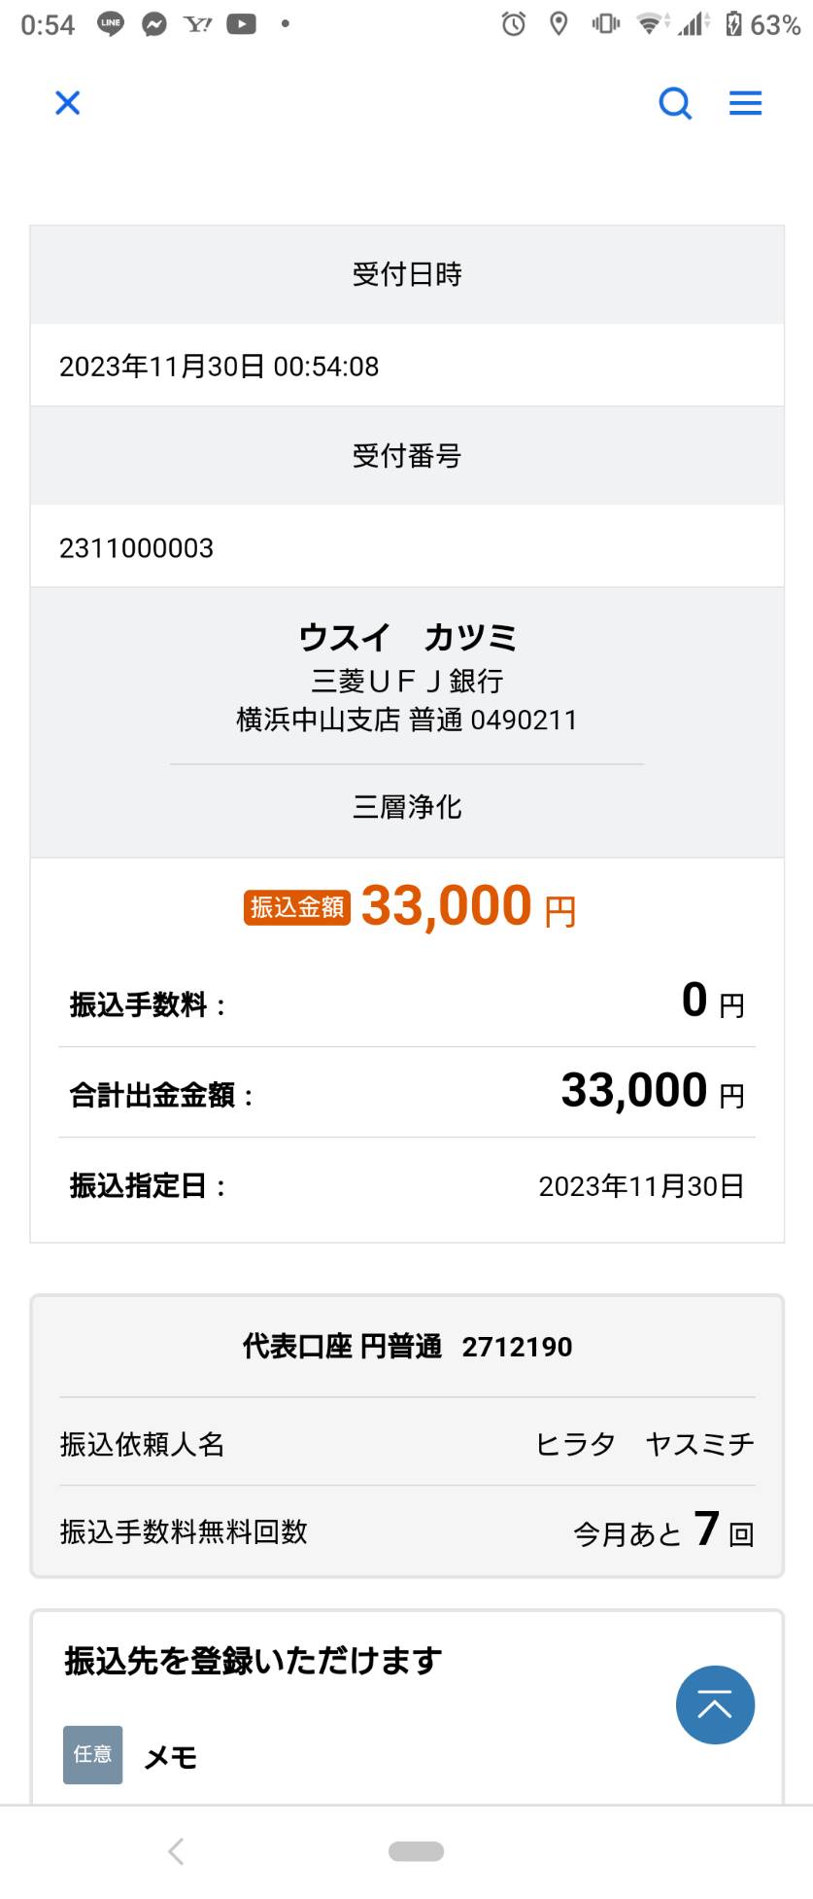Screen dimensions: 813x1899
Task: Tap the home gesture pill
Action: click(416, 1851)
